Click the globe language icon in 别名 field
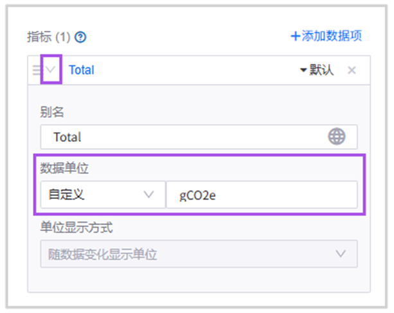 click(337, 137)
